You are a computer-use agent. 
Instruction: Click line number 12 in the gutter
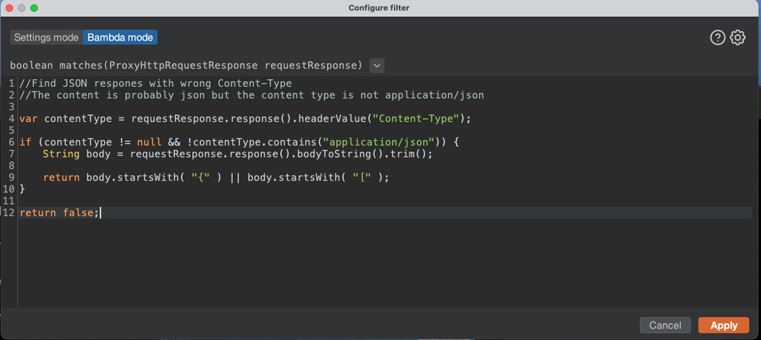coord(8,213)
